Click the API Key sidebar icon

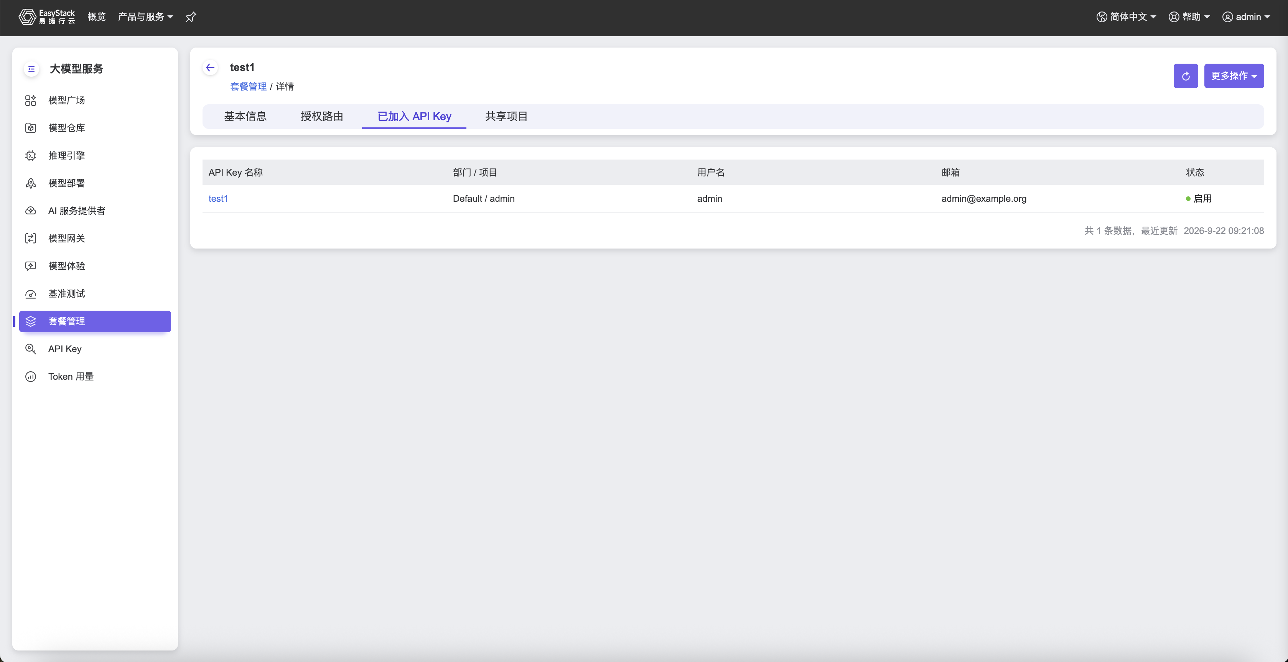31,349
